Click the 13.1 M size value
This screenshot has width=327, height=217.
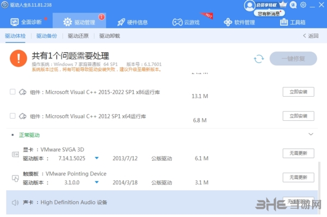[200, 96]
